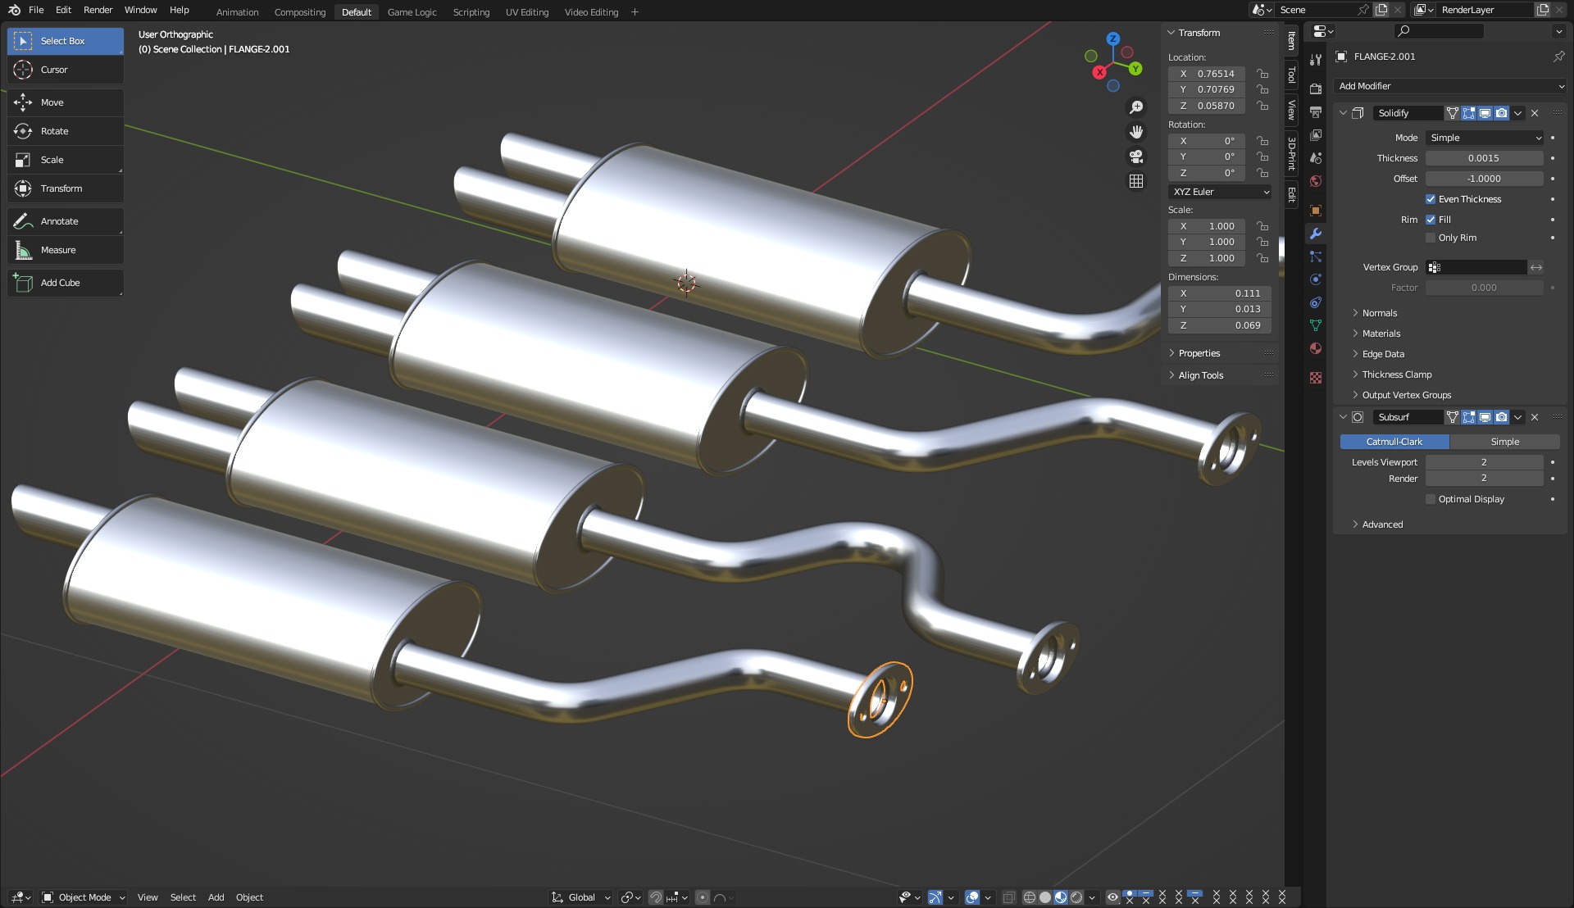This screenshot has width=1574, height=908.
Task: Adjust Solidify Offset value field
Action: (x=1485, y=179)
